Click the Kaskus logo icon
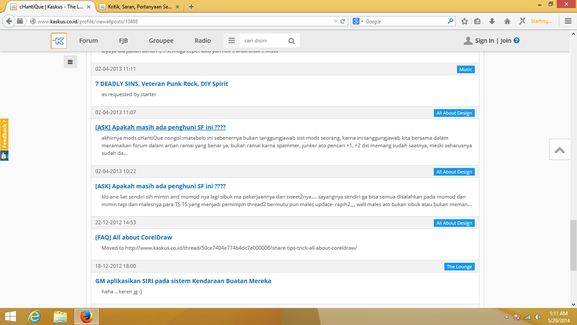577x325 pixels. pos(59,41)
